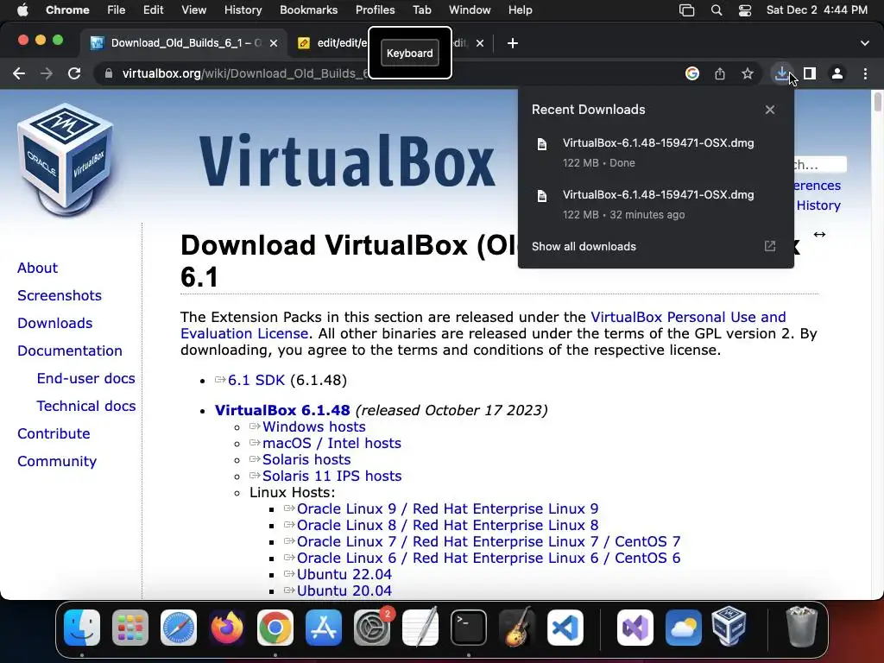Click the first VirtualBox dmg file icon

542,144
